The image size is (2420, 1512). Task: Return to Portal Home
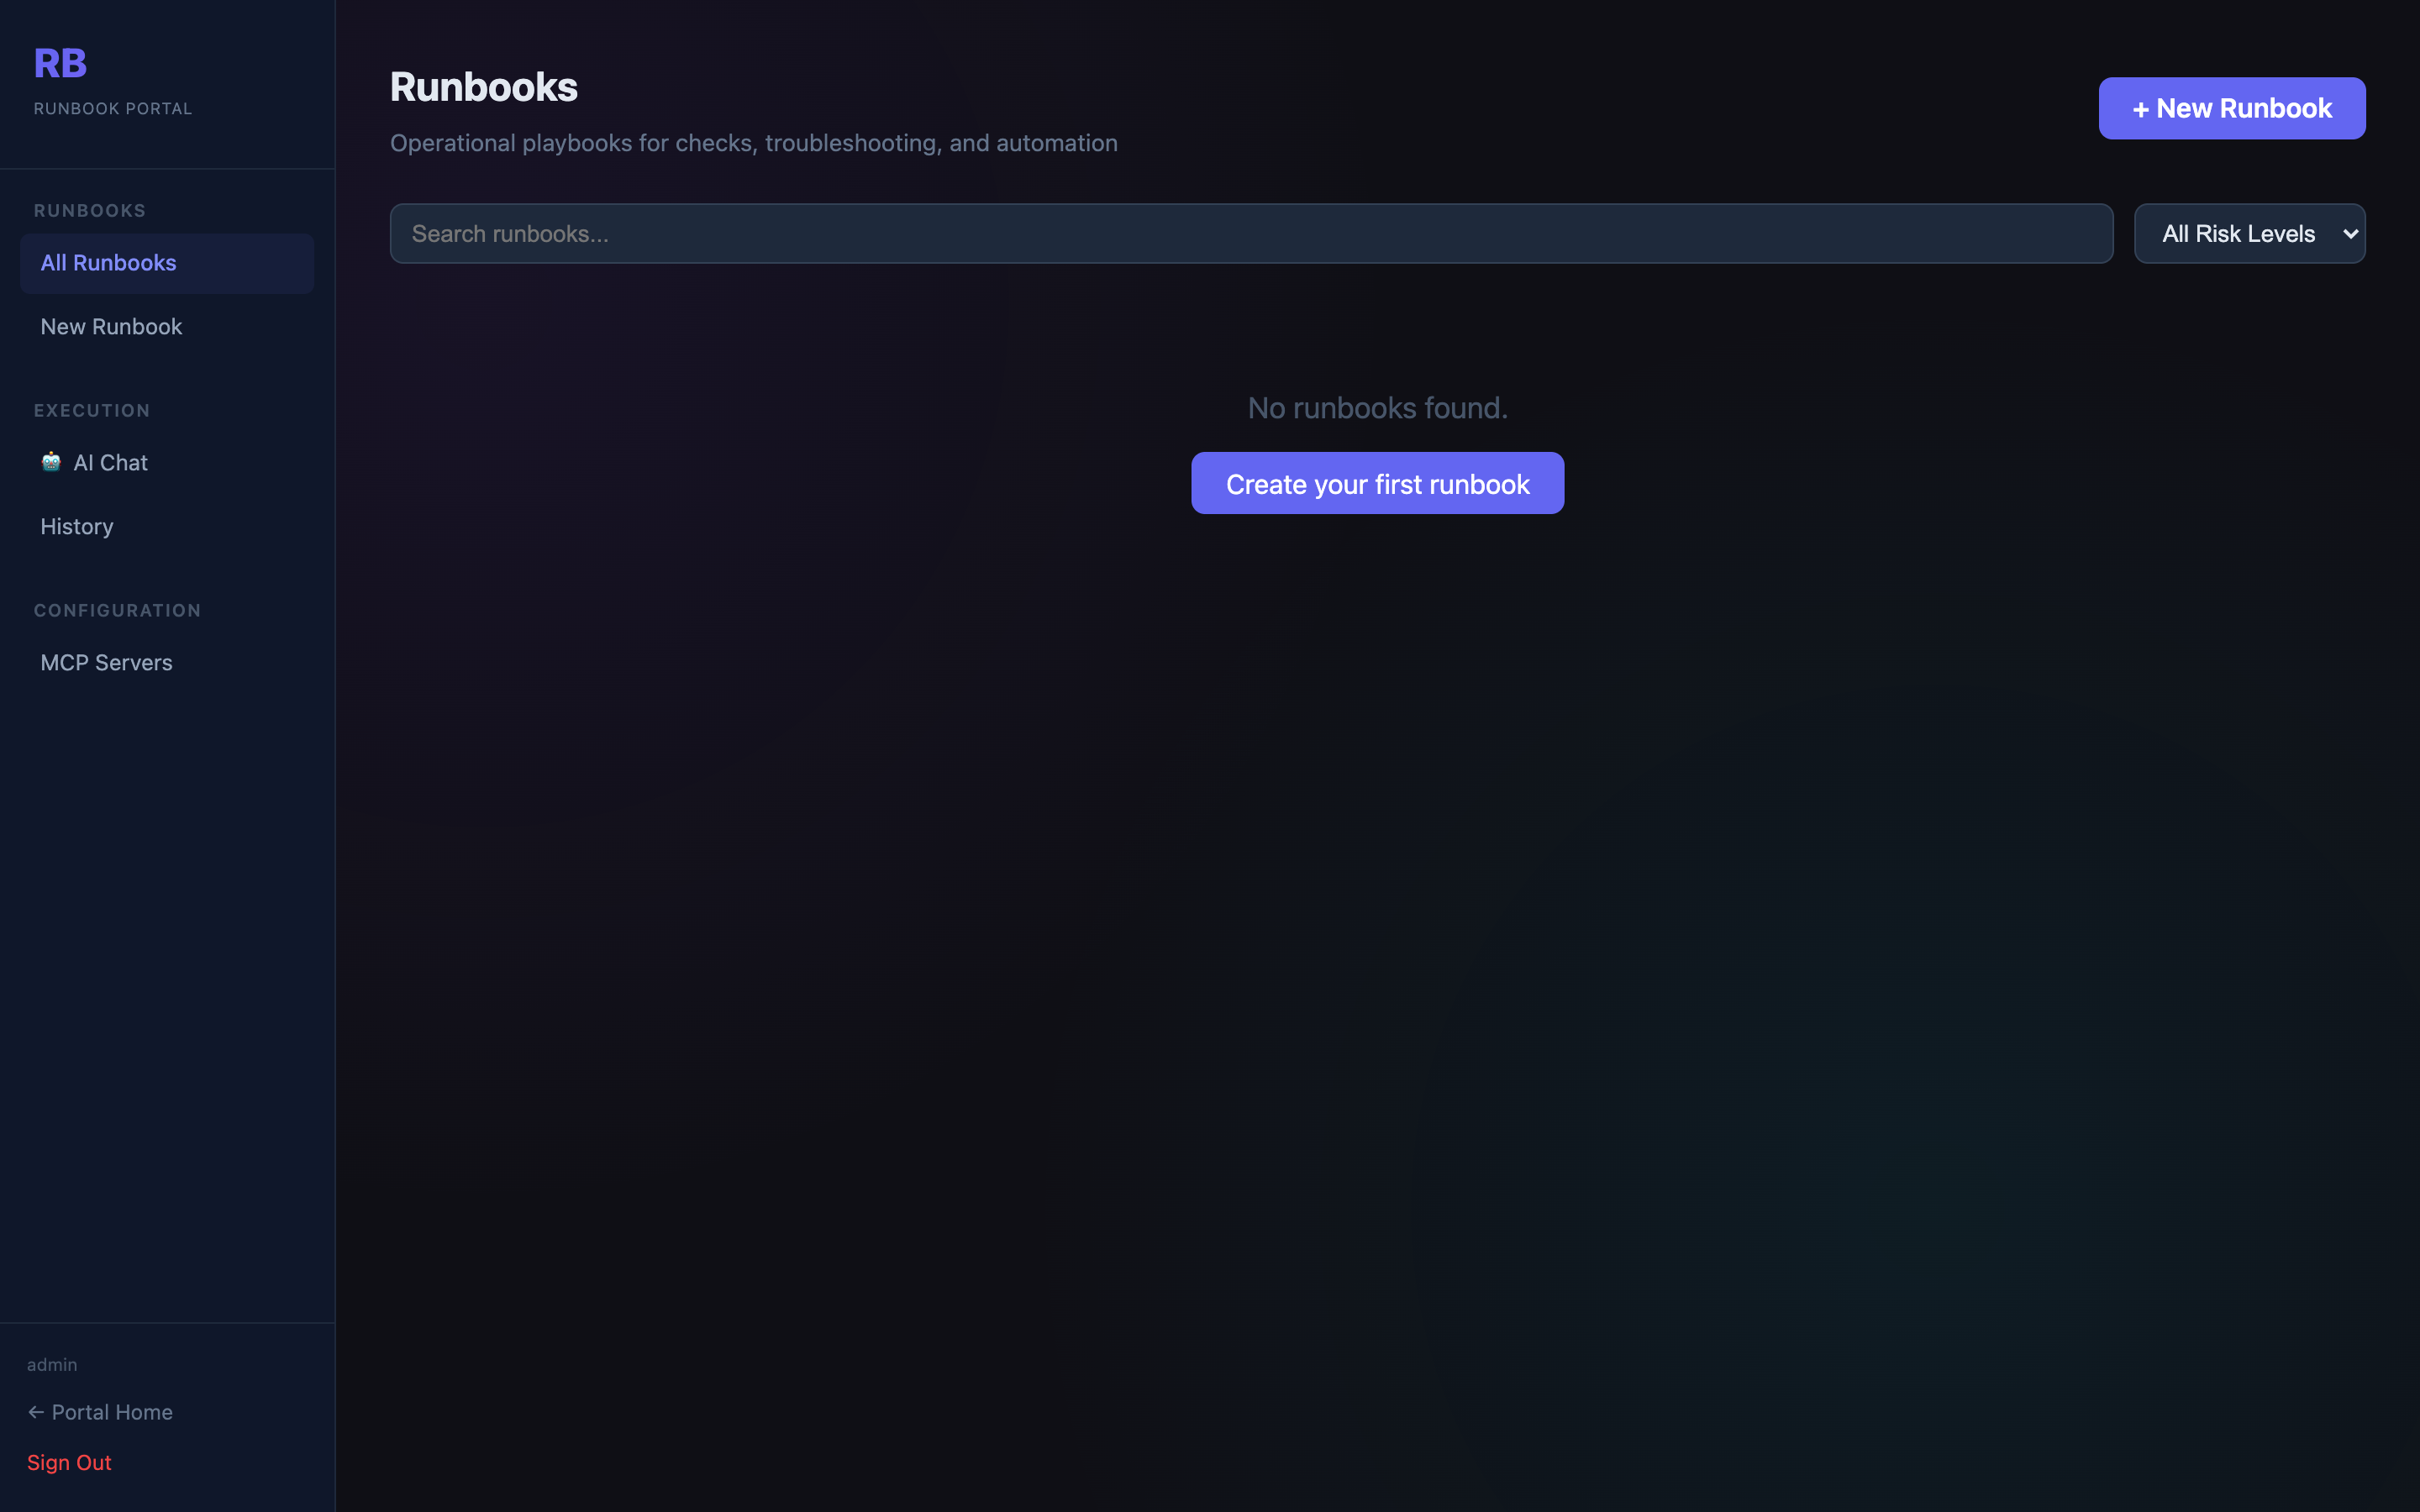[x=112, y=1412]
